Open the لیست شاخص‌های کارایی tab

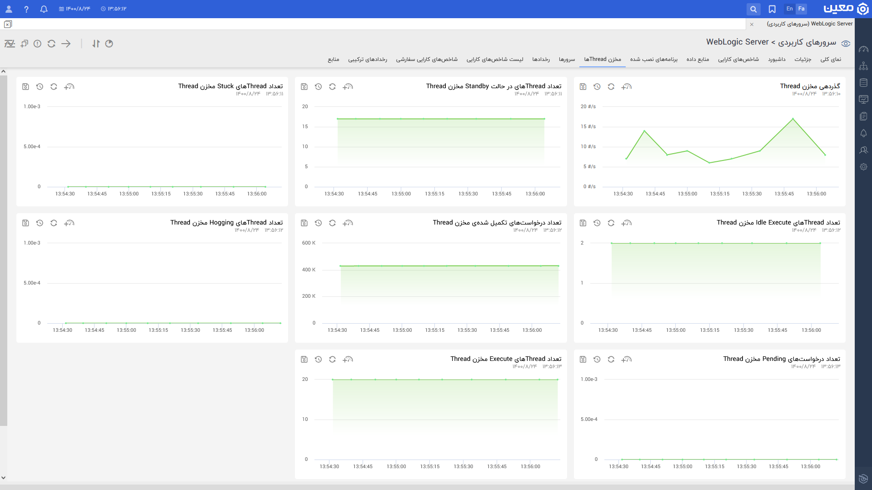(x=495, y=60)
